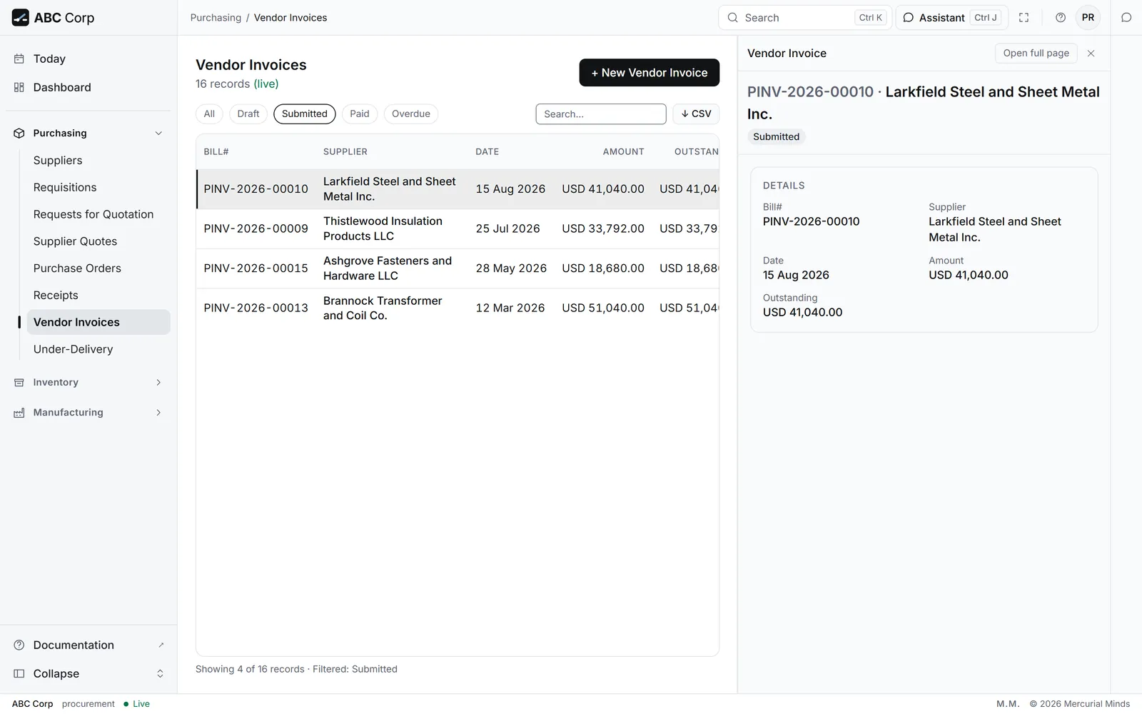Image resolution: width=1142 pixels, height=714 pixels.
Task: Open the PR user avatar
Action: coord(1088,18)
